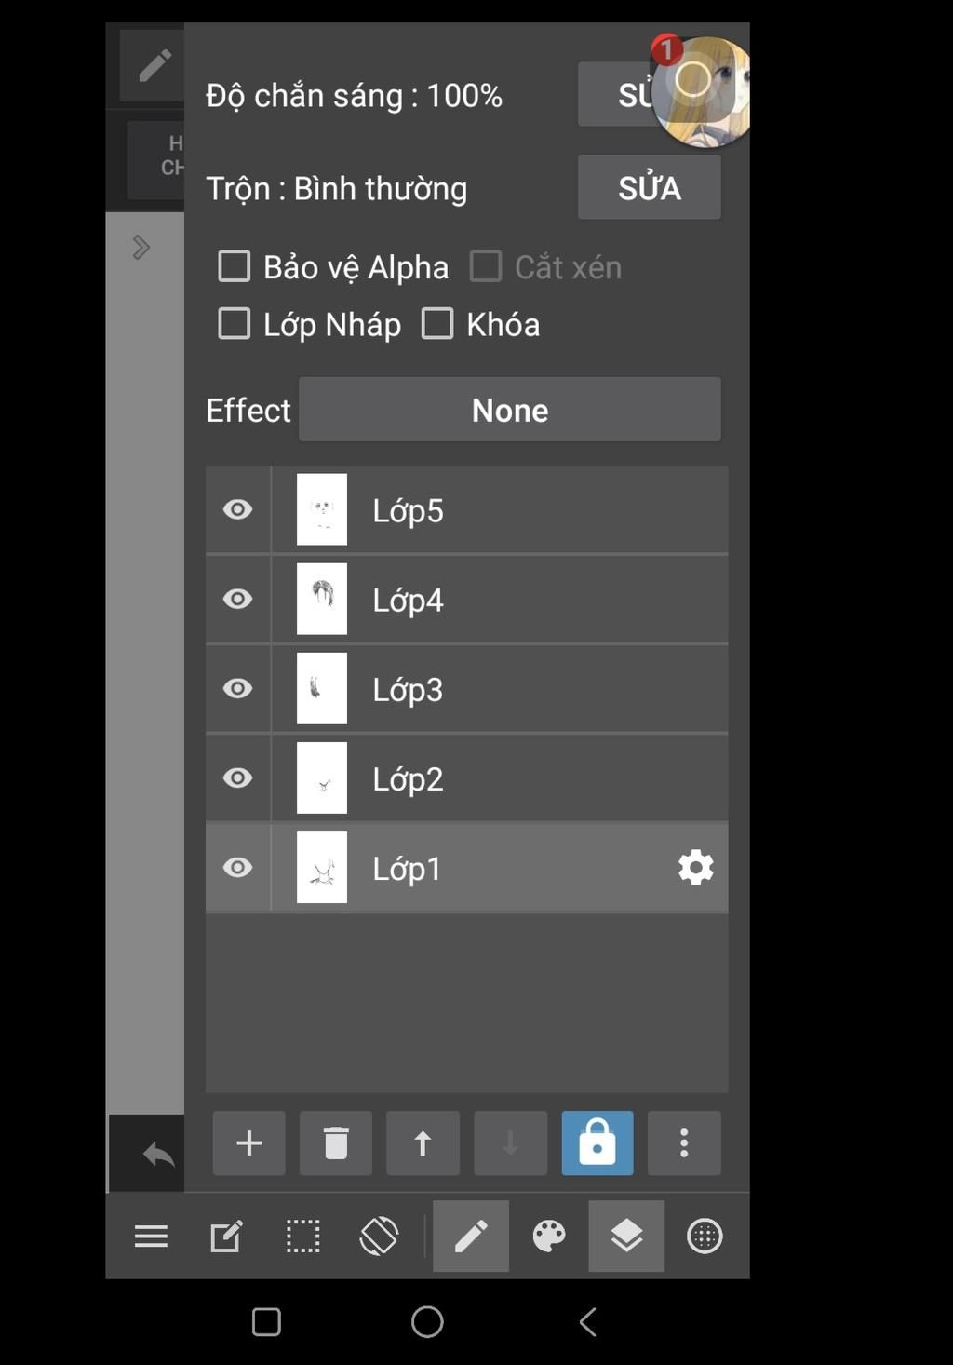
Task: Hide the Lớp5 layer visibility
Action: 238,509
